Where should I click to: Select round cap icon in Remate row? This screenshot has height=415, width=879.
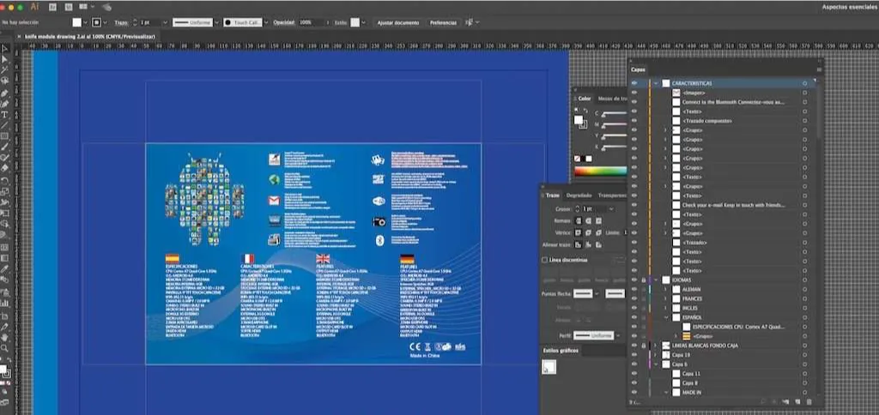(589, 220)
